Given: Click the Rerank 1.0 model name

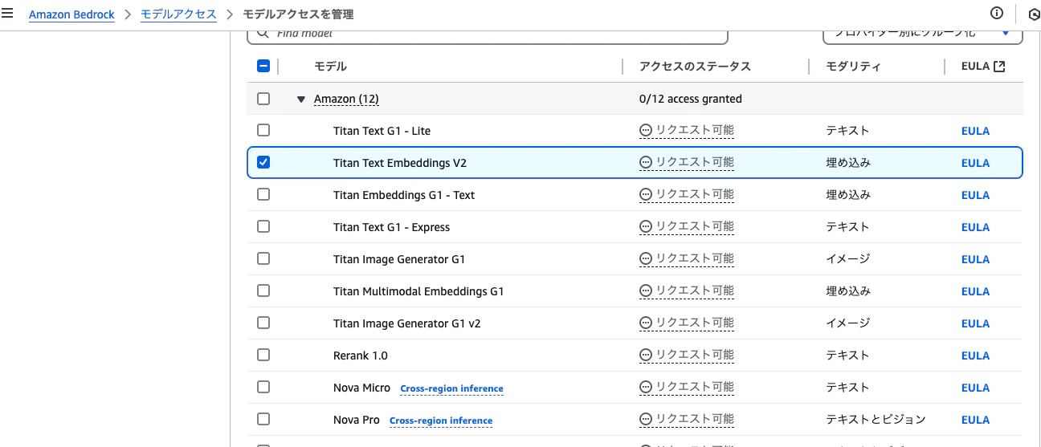Looking at the screenshot, I should click(361, 356).
